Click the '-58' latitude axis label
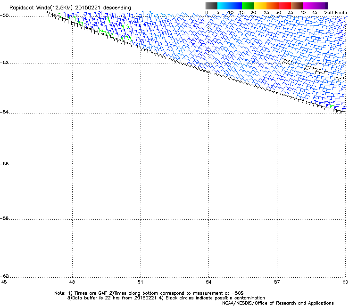This screenshot has height=306, width=349. (4, 218)
